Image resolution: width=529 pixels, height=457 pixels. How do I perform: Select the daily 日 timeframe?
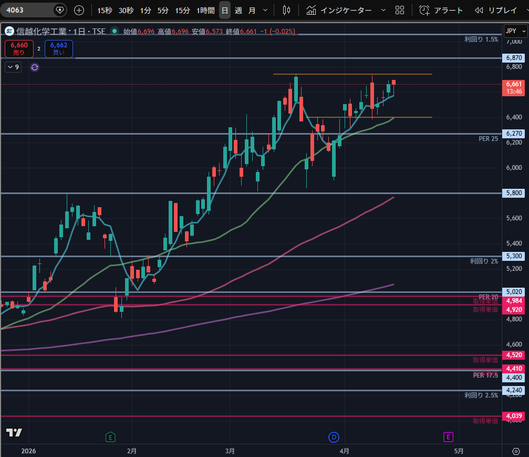pos(225,11)
